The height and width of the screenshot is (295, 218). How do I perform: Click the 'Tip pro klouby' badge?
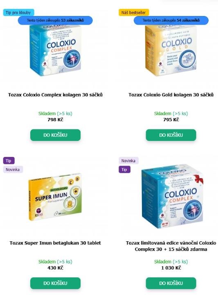[18, 13]
